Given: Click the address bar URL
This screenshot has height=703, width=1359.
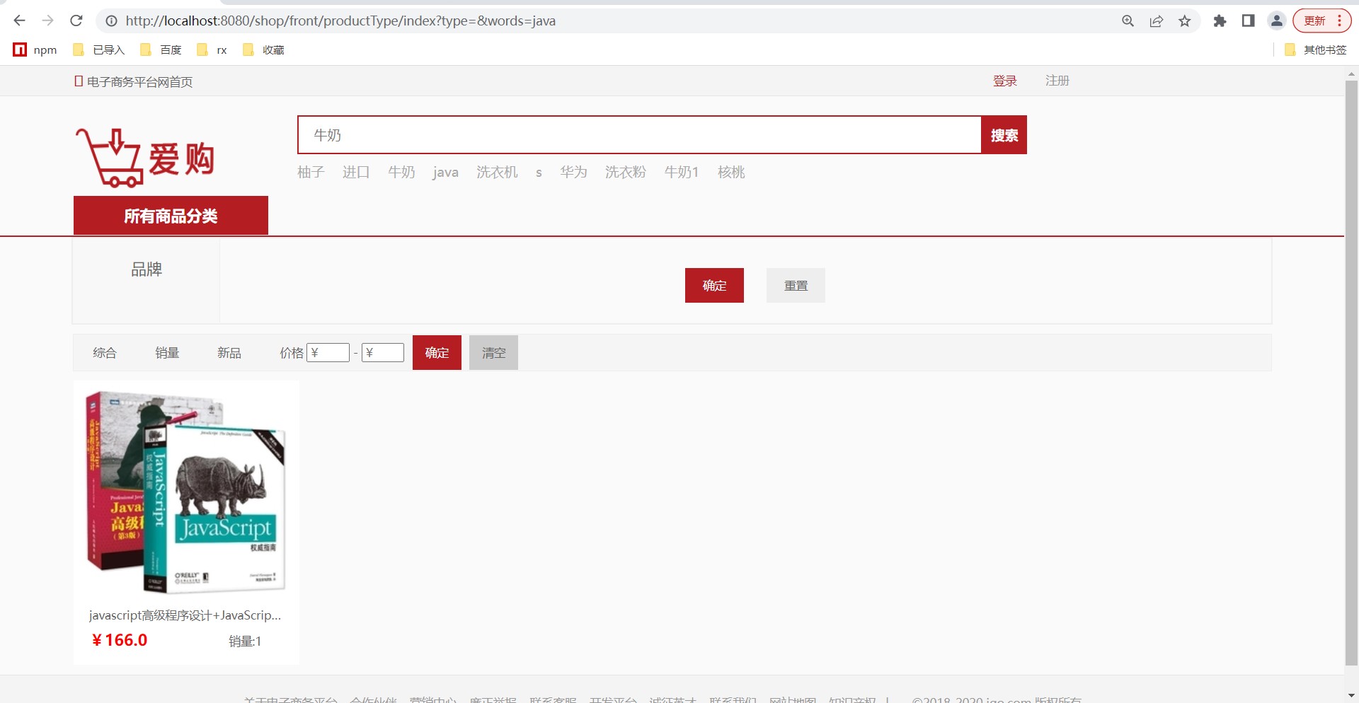Looking at the screenshot, I should point(340,21).
